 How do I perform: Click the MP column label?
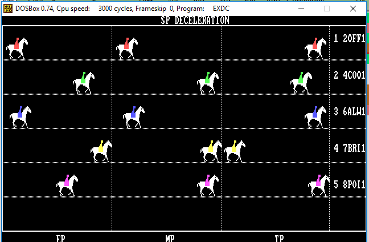click(x=170, y=239)
